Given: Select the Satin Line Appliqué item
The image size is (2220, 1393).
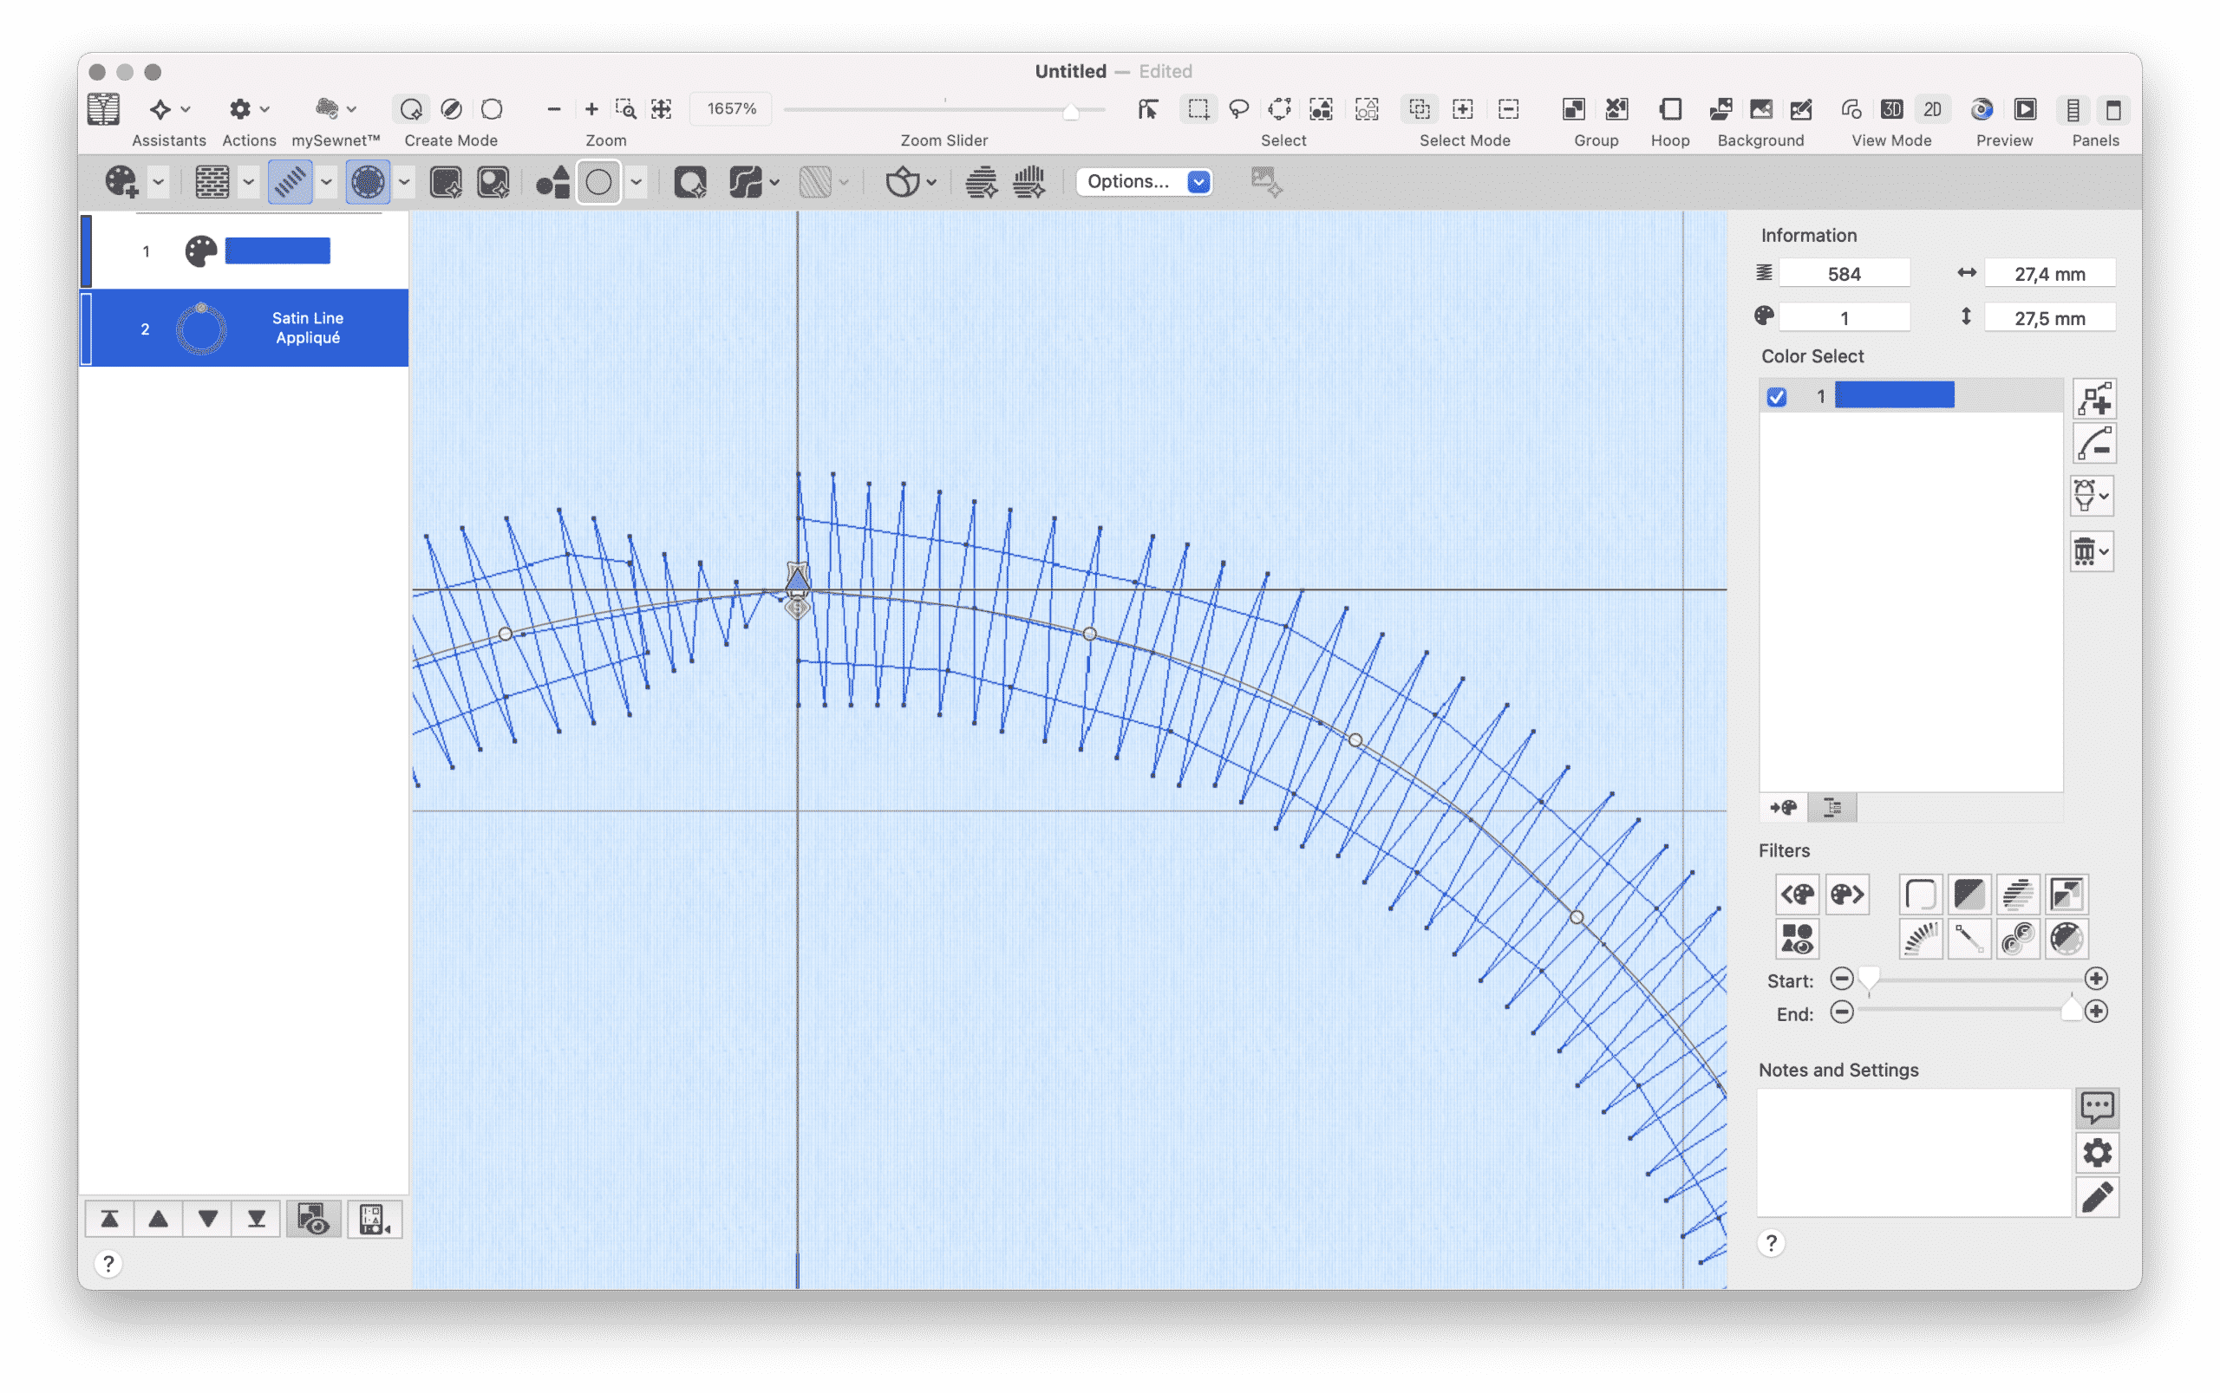Looking at the screenshot, I should pos(245,328).
